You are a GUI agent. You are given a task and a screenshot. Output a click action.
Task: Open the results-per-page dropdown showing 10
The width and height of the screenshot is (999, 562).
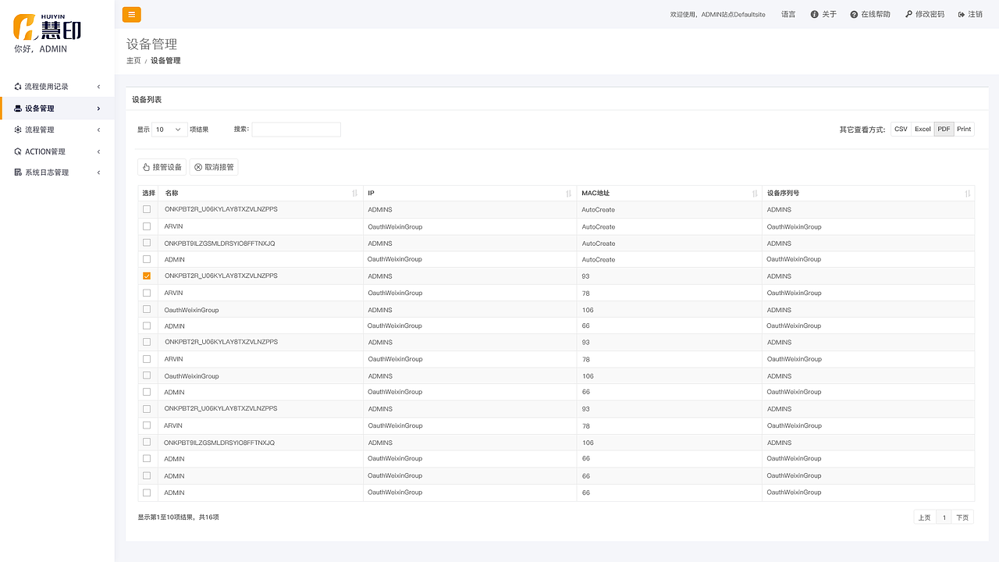169,130
